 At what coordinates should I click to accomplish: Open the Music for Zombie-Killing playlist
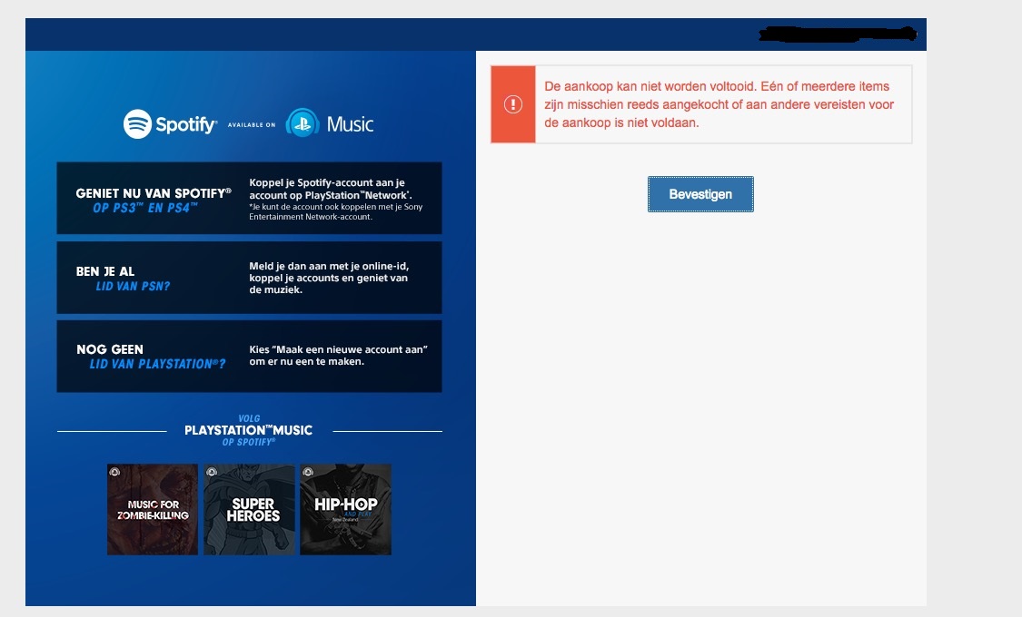point(153,510)
